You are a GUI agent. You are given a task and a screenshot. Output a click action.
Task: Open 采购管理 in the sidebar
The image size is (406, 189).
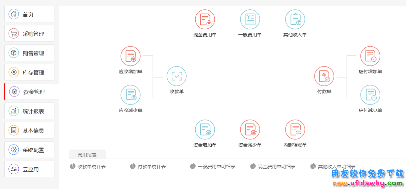(29, 34)
